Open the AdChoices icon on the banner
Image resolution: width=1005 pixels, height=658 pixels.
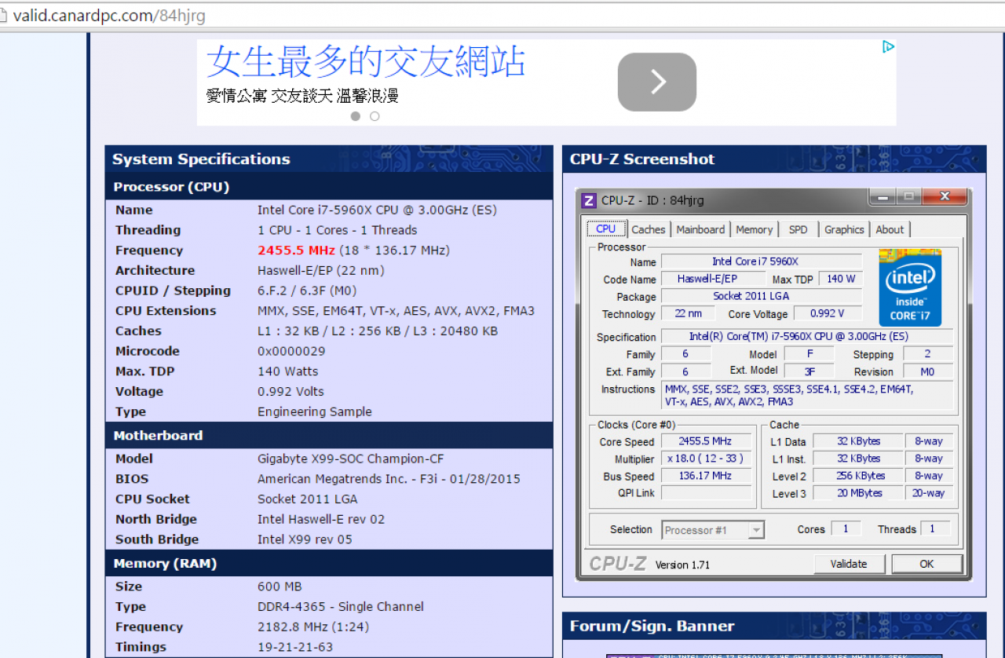[888, 47]
